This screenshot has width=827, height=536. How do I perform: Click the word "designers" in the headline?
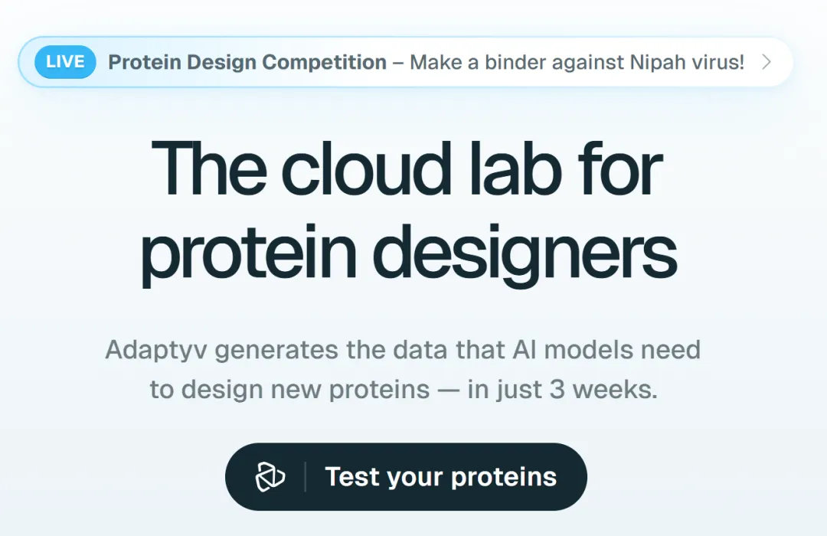coord(525,253)
